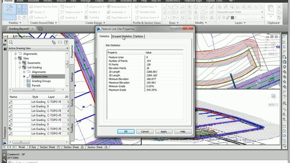Click the Grading tool icon
The image size is (290, 163).
(x=63, y=18)
